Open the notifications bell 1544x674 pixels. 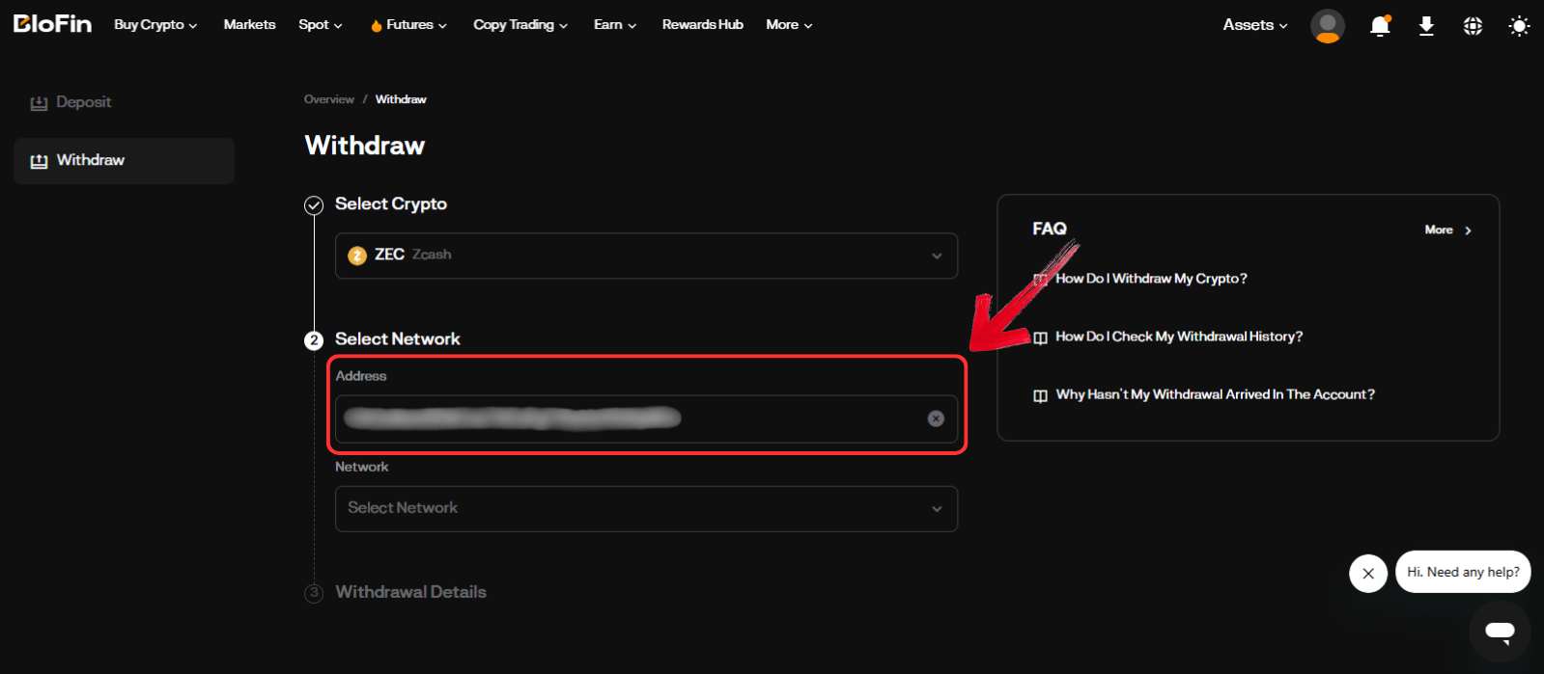[x=1380, y=26]
